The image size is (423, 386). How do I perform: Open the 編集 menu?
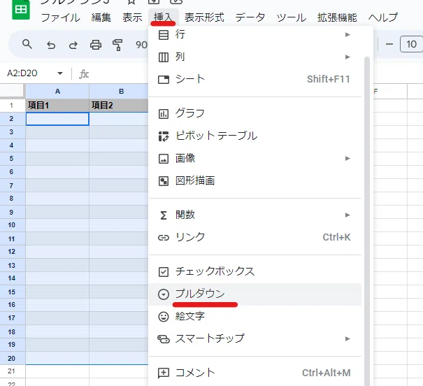coord(101,17)
